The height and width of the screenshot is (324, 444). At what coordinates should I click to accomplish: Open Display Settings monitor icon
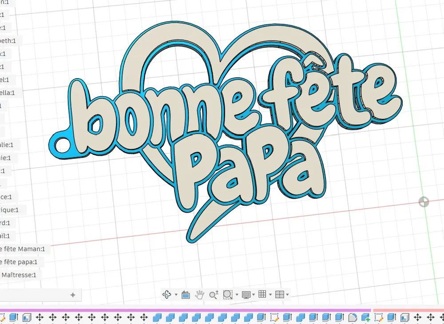click(x=246, y=295)
